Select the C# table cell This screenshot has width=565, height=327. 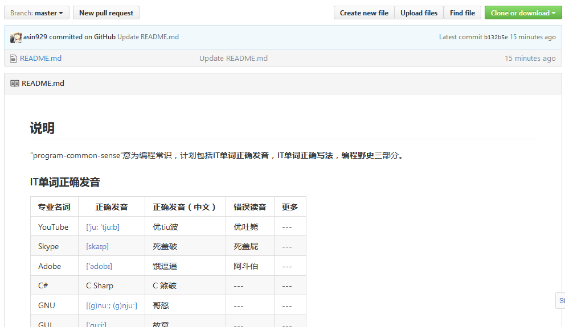(55, 285)
